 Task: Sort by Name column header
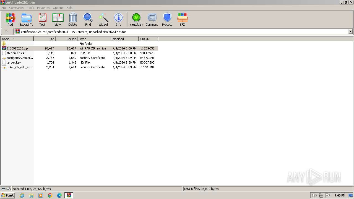(x=17, y=39)
